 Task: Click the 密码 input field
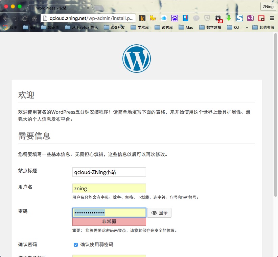pyautogui.click(x=109, y=213)
